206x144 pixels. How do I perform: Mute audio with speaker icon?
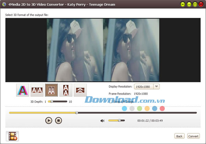(x=102, y=121)
